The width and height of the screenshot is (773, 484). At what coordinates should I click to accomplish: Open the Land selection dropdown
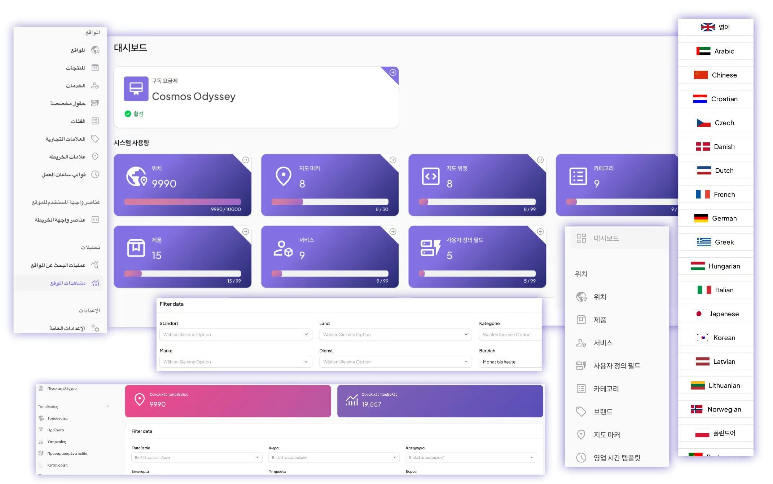click(x=395, y=334)
